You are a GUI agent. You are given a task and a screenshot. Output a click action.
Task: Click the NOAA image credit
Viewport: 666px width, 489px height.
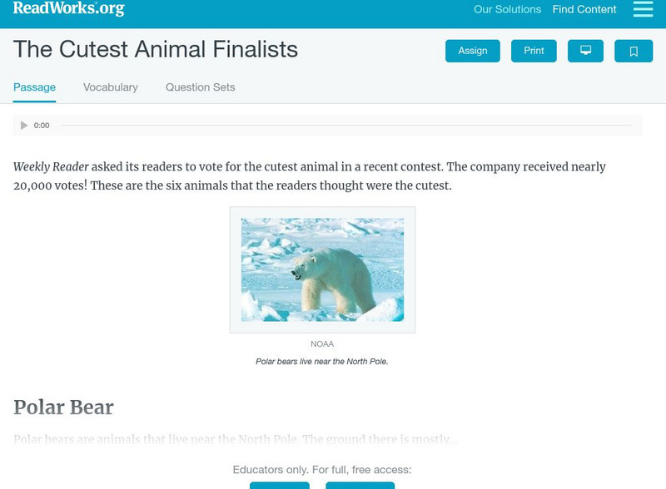pos(322,344)
